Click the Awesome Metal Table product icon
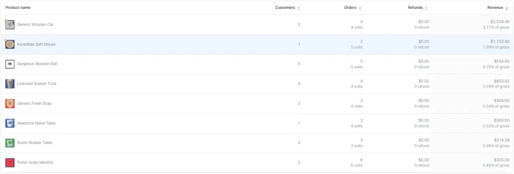This screenshot has width=514, height=174. pos(10,123)
